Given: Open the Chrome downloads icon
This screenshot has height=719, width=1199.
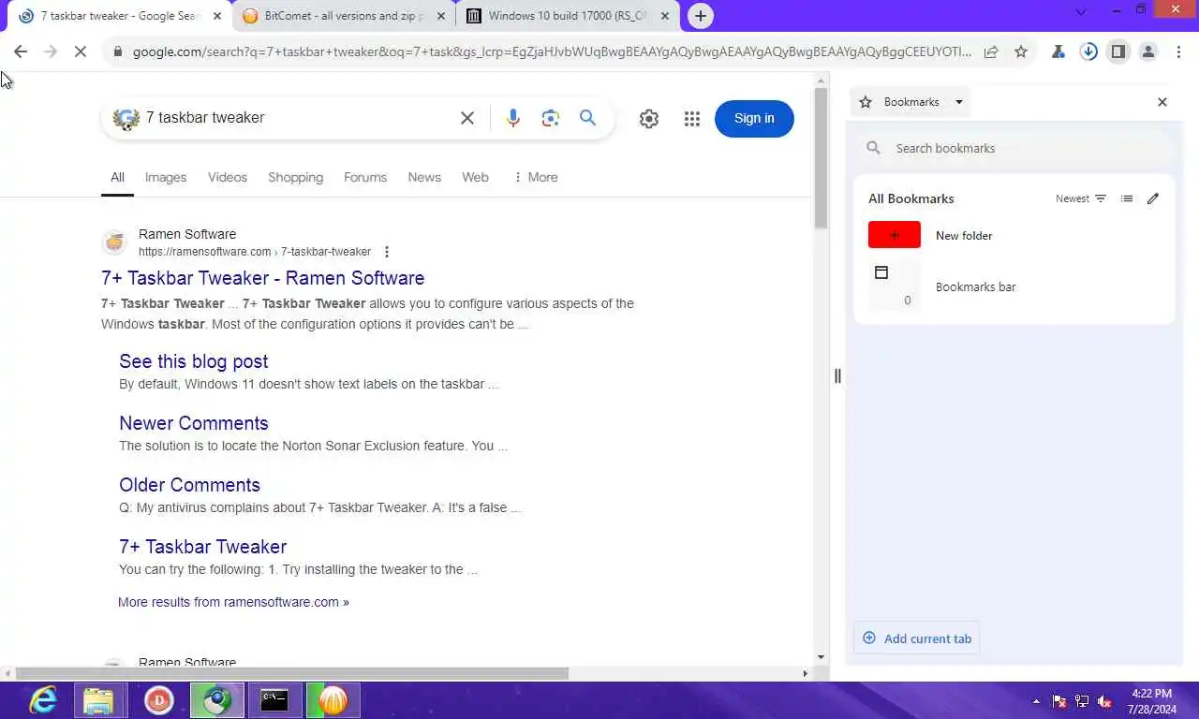Looking at the screenshot, I should [x=1088, y=52].
